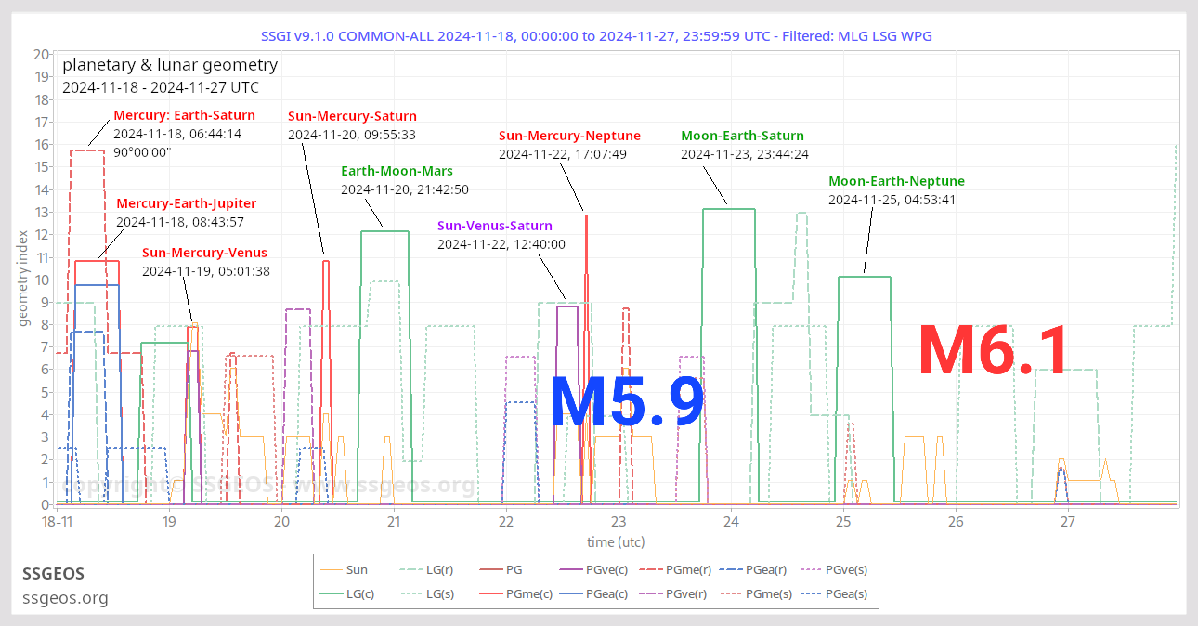Select the chart title text
1198x626 pixels.
[599, 35]
